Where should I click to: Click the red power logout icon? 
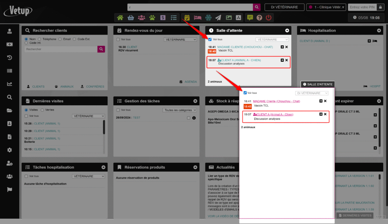(269, 17)
